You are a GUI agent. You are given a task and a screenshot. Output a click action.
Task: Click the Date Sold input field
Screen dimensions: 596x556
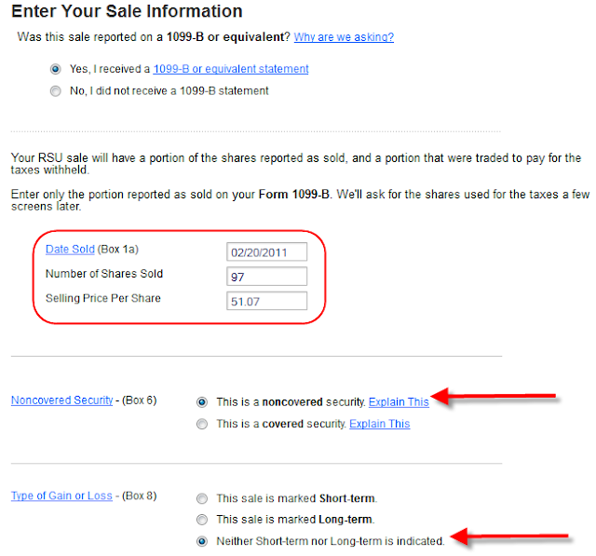tap(267, 252)
